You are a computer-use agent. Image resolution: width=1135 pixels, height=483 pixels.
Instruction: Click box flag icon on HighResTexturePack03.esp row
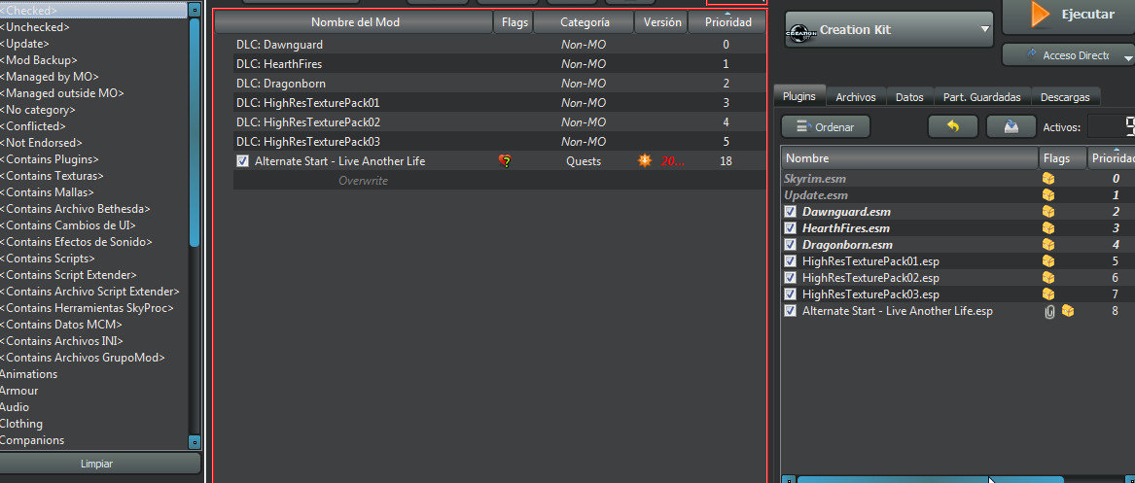pos(1047,294)
